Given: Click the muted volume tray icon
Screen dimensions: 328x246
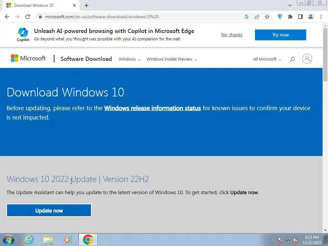Looking at the screenshot, I should point(296,240).
